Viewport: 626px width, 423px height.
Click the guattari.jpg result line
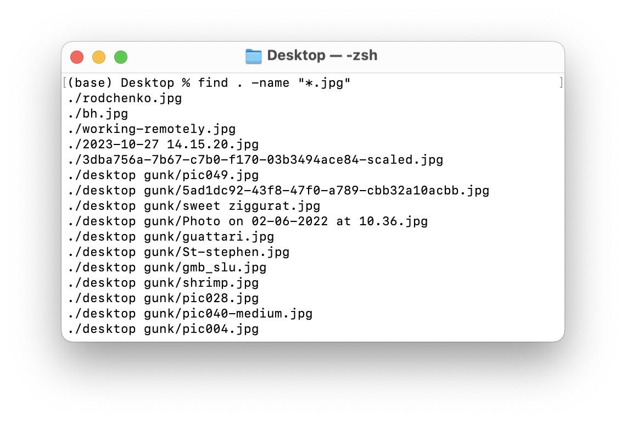tap(171, 236)
